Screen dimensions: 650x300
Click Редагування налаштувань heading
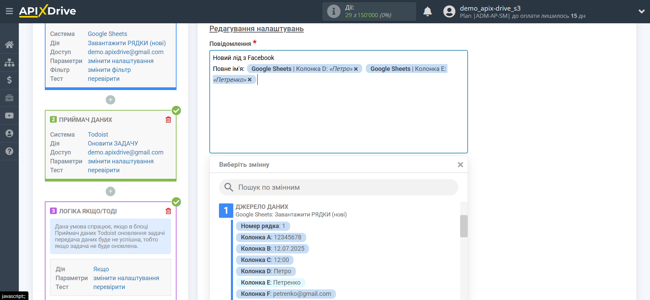click(x=257, y=29)
